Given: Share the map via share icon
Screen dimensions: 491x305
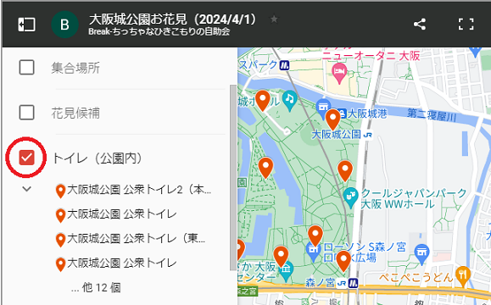Looking at the screenshot, I should pyautogui.click(x=420, y=24).
